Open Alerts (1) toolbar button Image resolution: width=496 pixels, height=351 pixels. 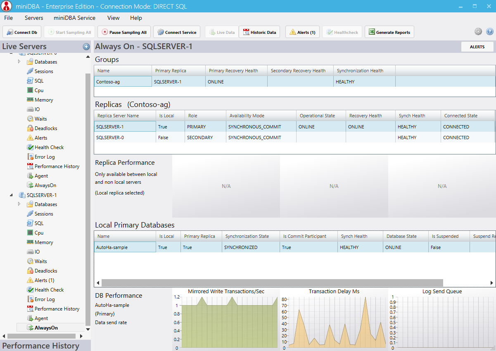click(302, 32)
